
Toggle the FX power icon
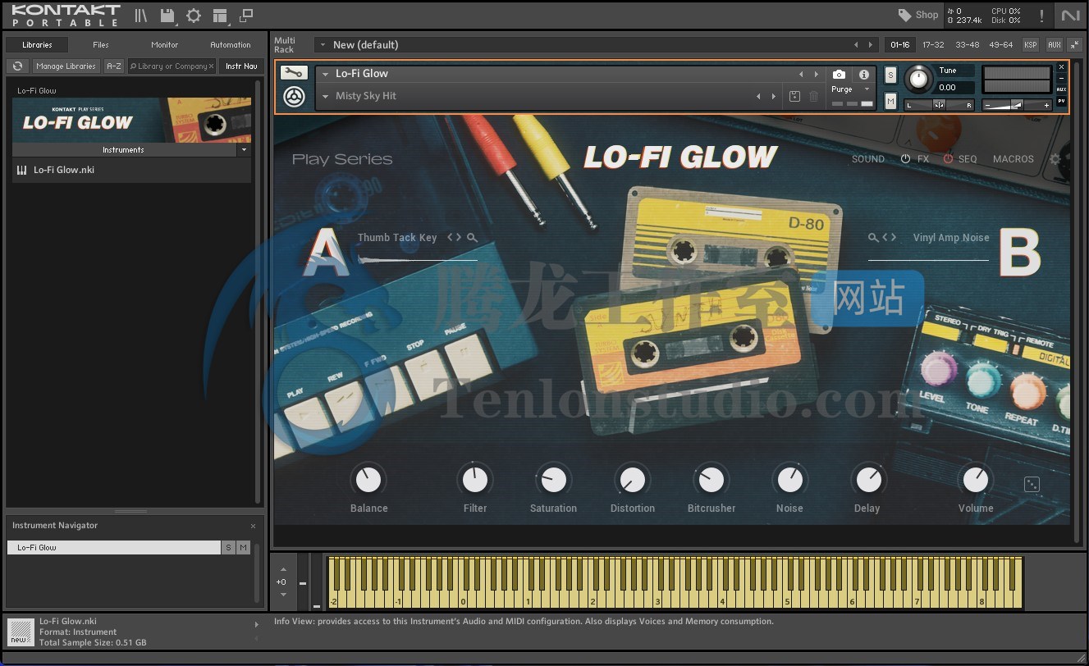pos(906,159)
